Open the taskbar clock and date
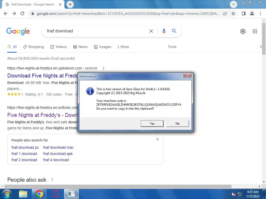Image resolution: width=266 pixels, height=199 pixels. coord(253,194)
